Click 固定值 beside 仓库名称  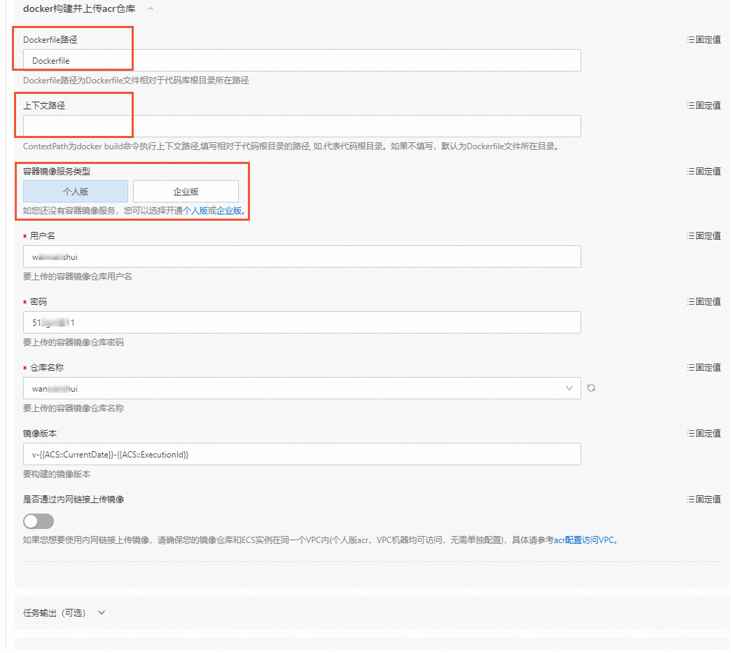pos(704,367)
